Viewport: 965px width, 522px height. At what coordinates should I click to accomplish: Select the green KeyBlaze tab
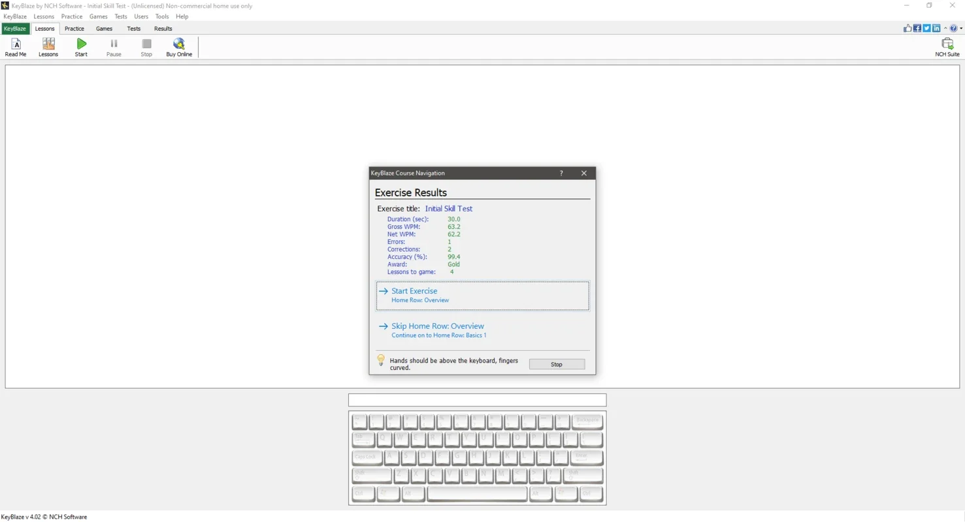(15, 29)
